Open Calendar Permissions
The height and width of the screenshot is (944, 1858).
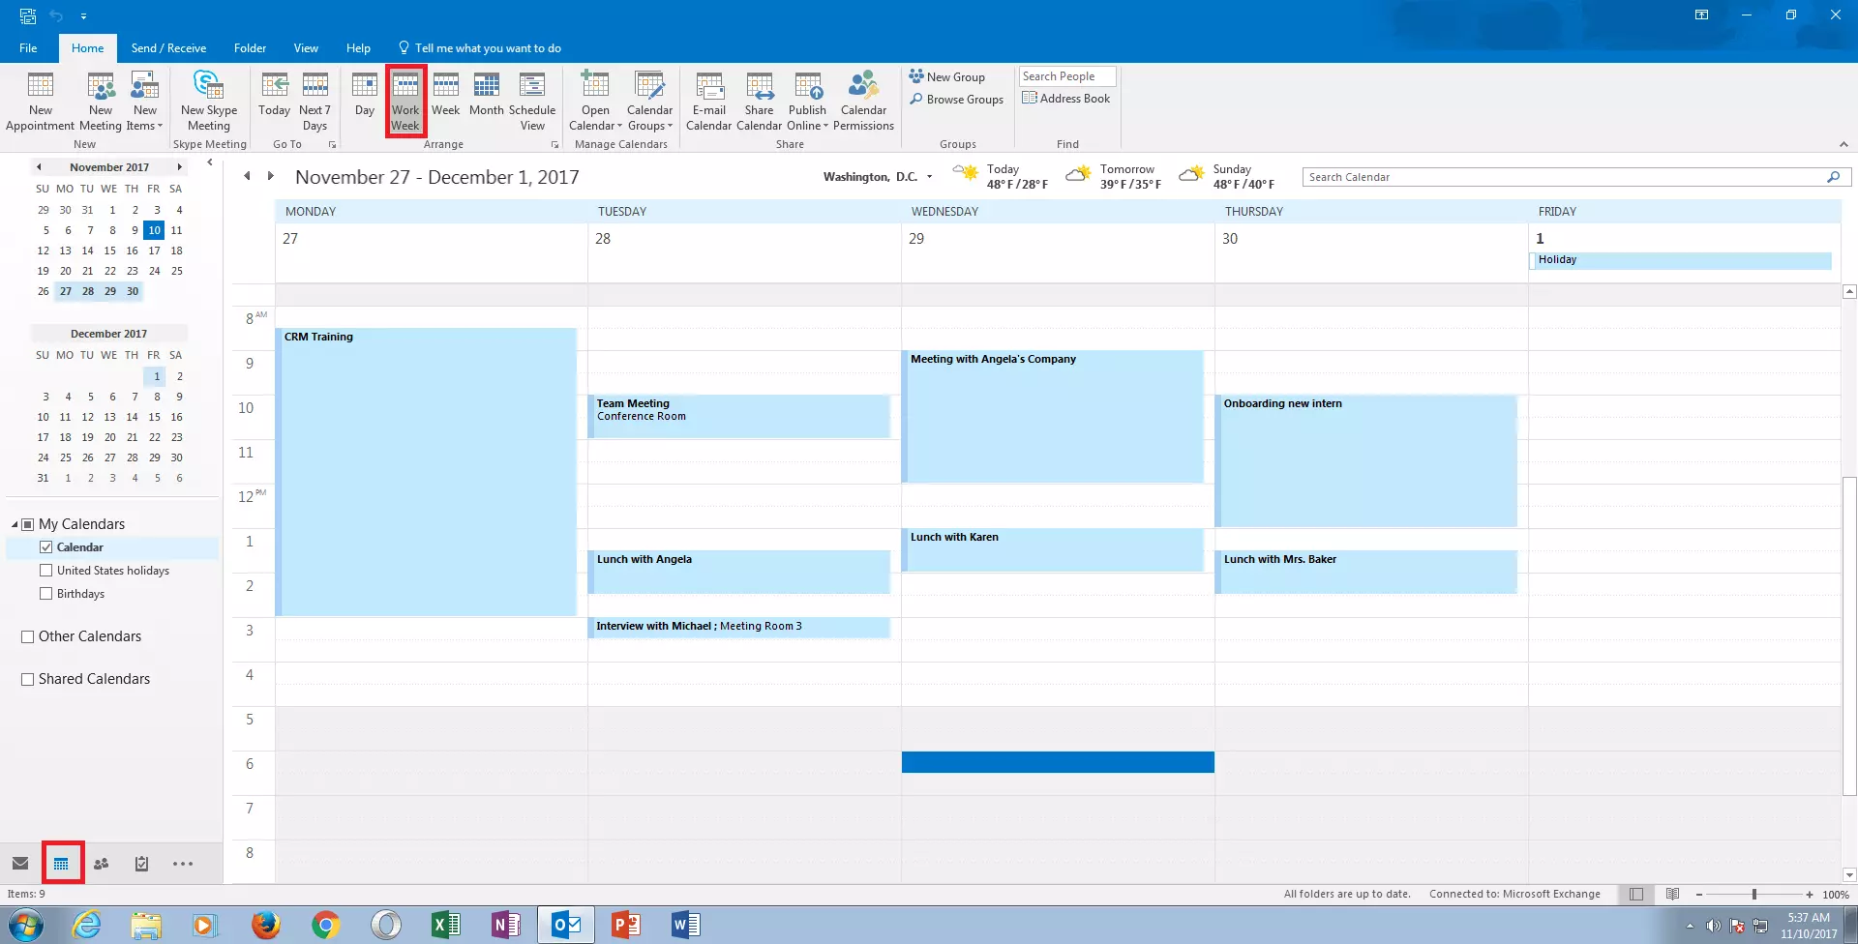click(x=862, y=100)
